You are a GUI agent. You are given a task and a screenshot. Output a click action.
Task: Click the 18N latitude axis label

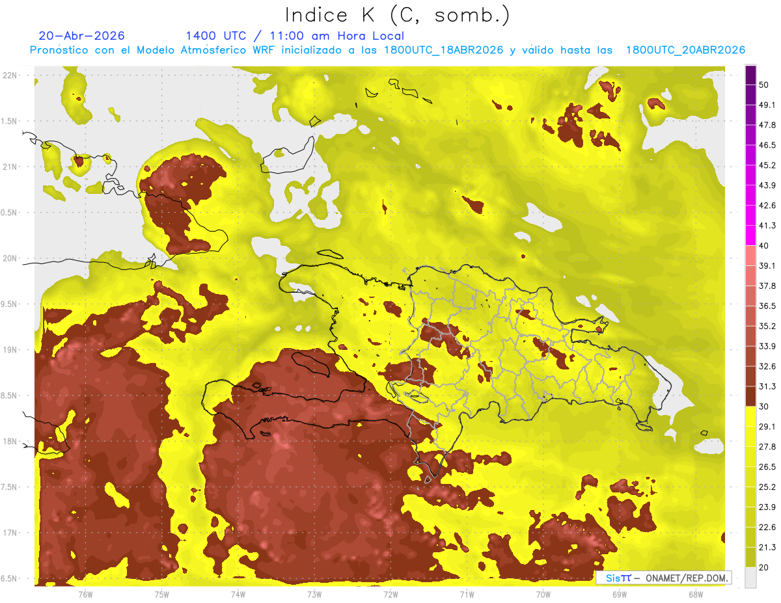10,441
